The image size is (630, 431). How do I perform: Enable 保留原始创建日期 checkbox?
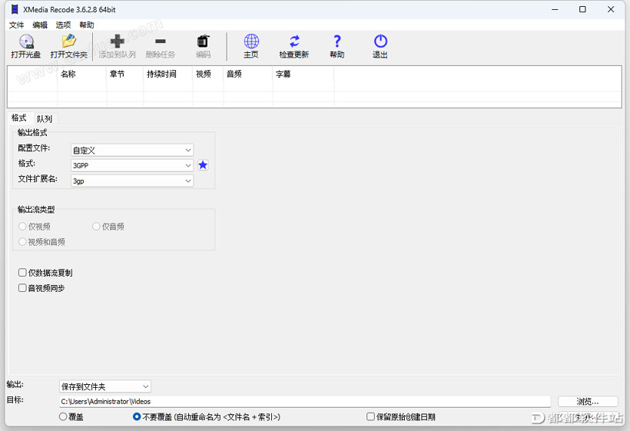(370, 417)
